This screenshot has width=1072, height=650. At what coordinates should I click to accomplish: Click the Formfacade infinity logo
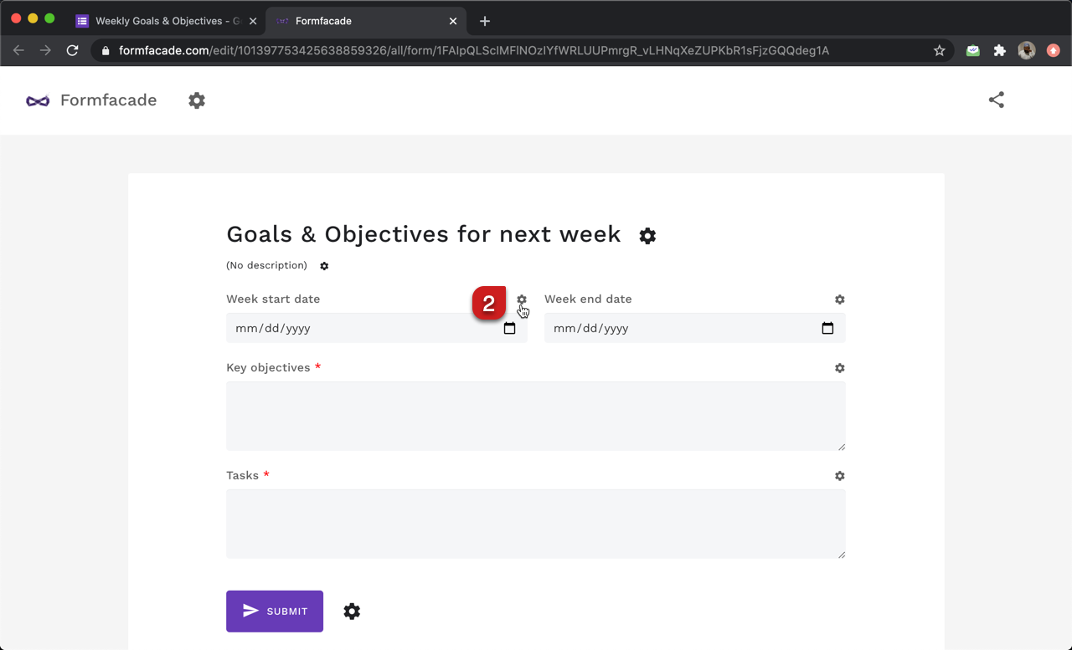point(36,100)
